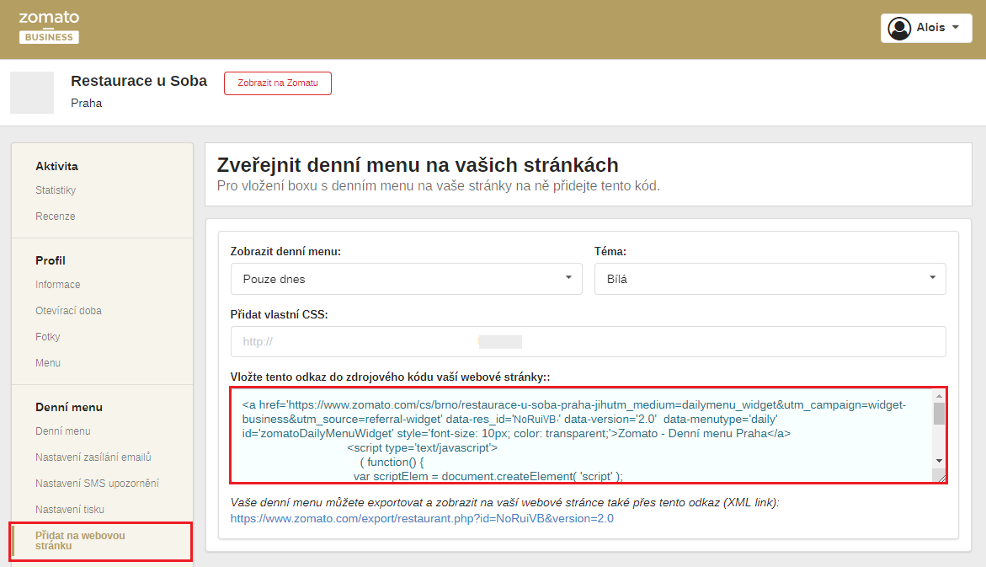Screen dimensions: 986x567
Task: Select Otevírací doba in sidebar
Action: click(x=68, y=311)
